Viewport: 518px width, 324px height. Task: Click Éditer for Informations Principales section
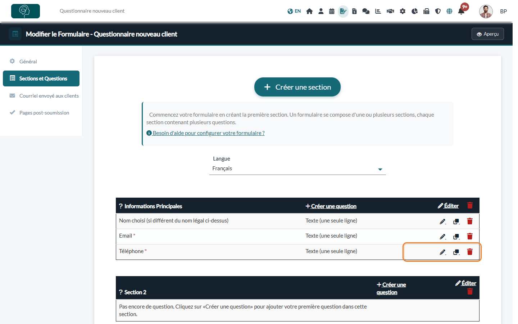(448, 206)
